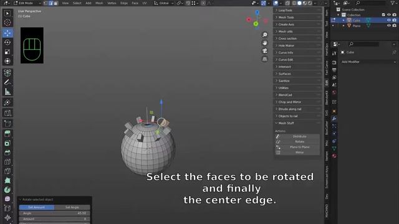Enable edge select mode
The height and width of the screenshot is (224, 399).
coord(50,3)
